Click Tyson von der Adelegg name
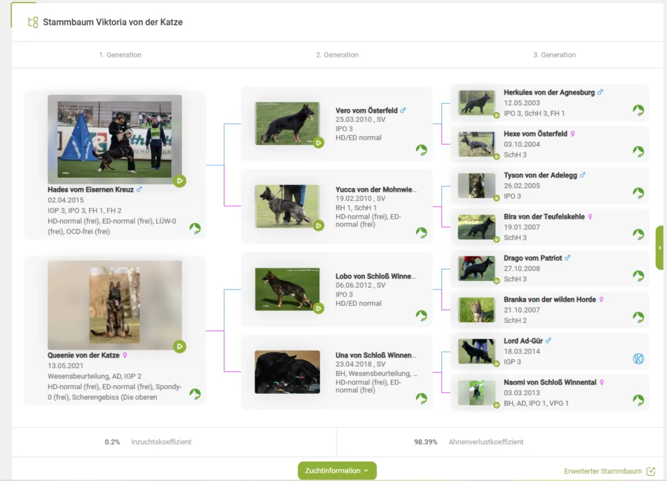Viewport: 667px width, 481px height. click(540, 175)
